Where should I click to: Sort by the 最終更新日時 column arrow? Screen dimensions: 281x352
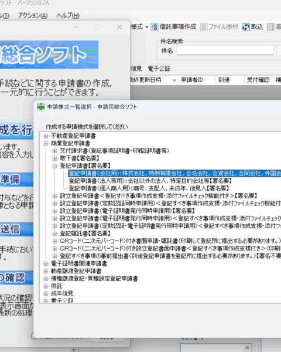tap(174, 80)
